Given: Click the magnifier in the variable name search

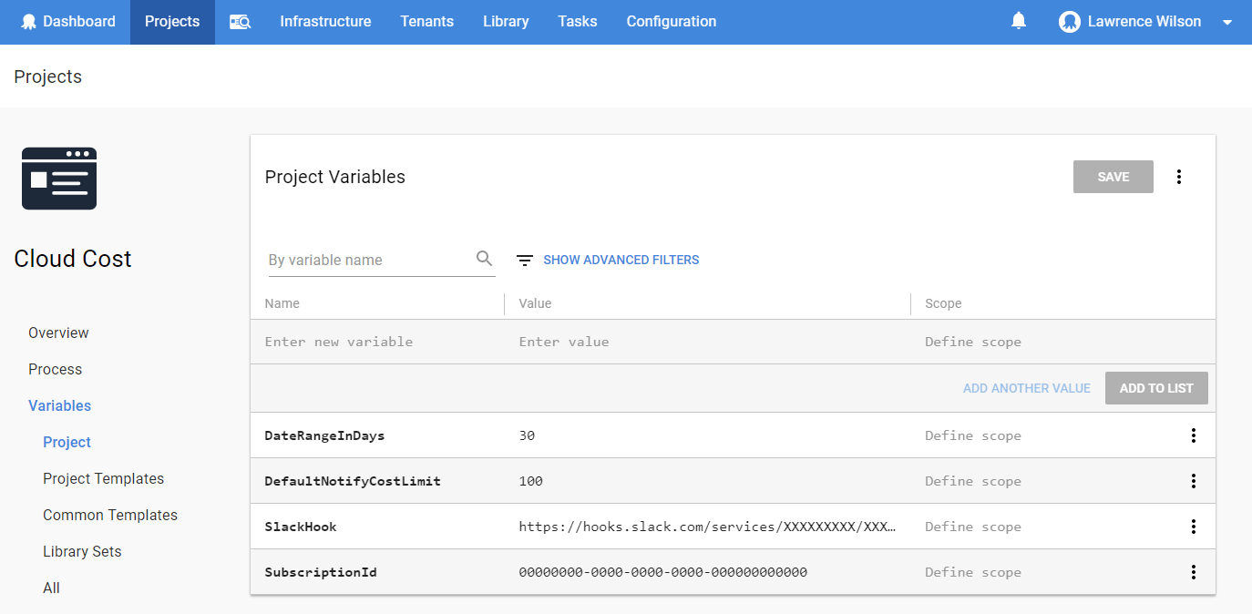Looking at the screenshot, I should [x=484, y=259].
